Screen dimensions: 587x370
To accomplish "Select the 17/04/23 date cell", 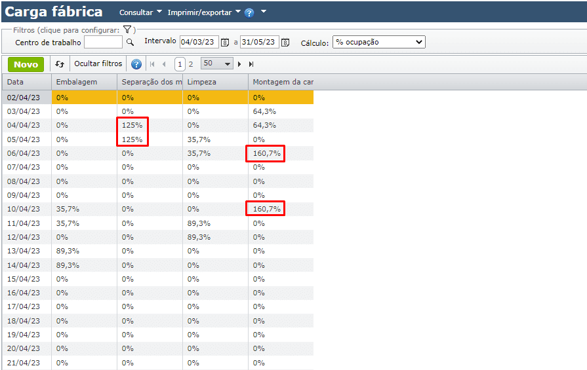I will [27, 306].
